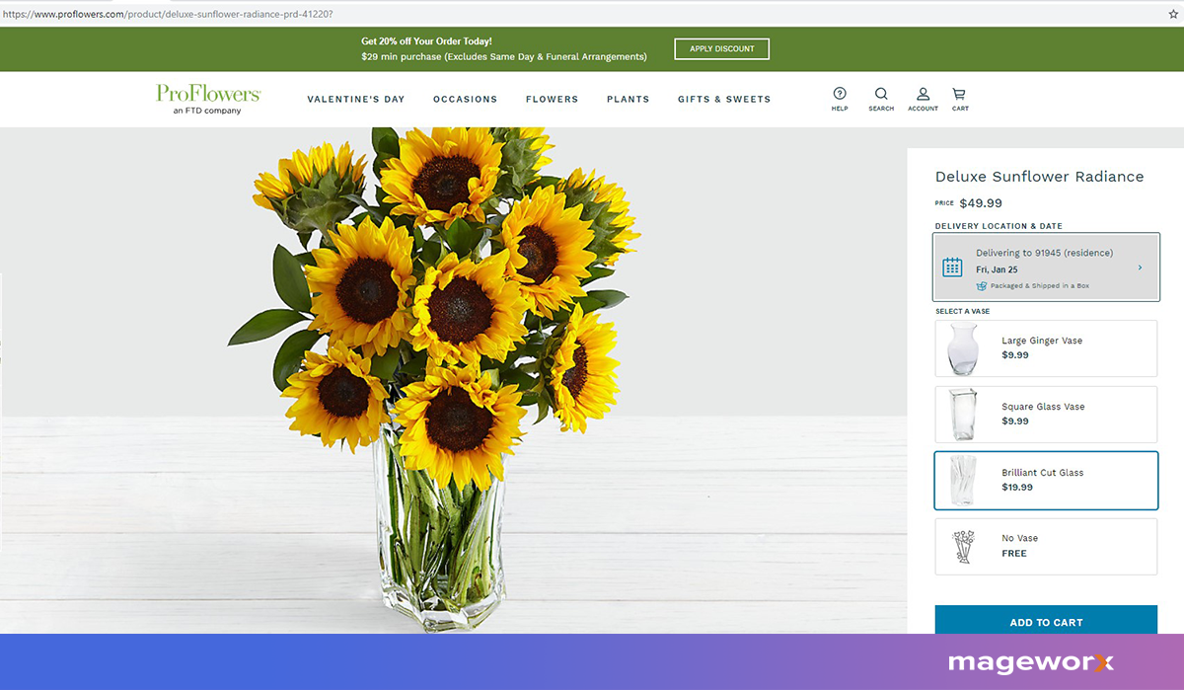Viewport: 1184px width, 690px height.
Task: Open the Occasions menu dropdown
Action: click(x=465, y=99)
